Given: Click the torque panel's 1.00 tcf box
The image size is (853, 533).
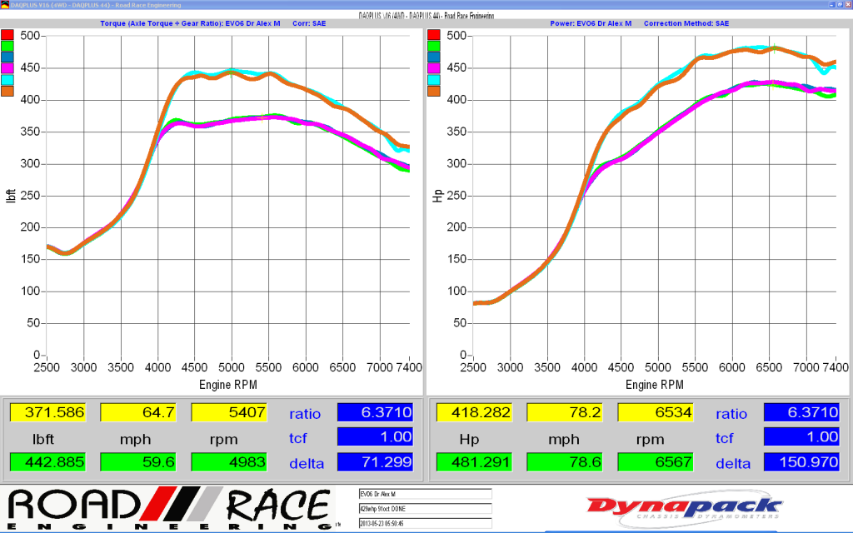Looking at the screenshot, I should 376,436.
